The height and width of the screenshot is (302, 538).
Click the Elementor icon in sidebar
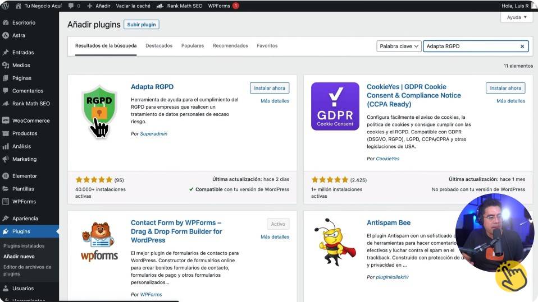[x=6, y=176]
